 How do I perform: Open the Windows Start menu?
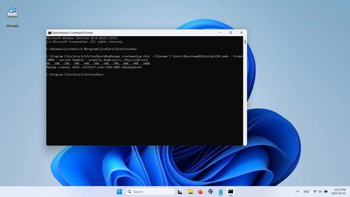(x=119, y=192)
